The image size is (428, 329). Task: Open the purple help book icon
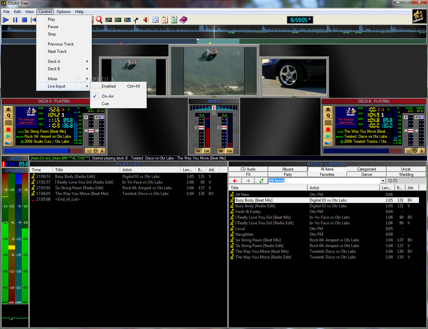tap(184, 20)
